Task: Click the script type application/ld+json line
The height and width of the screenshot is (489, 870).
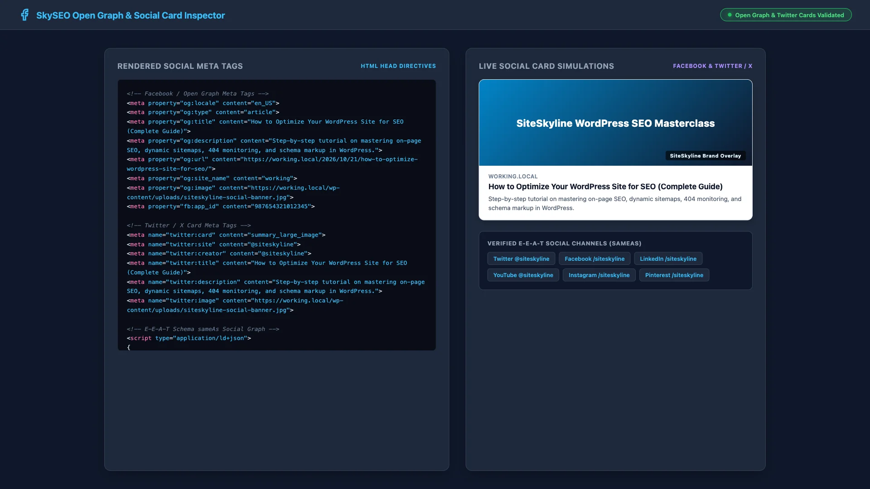Action: 189,338
